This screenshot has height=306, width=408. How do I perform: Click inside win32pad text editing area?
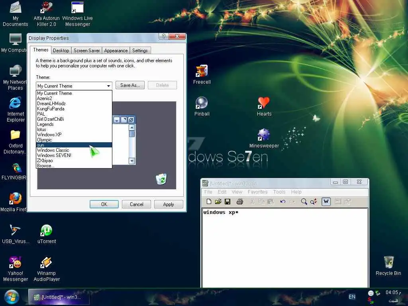(x=285, y=248)
